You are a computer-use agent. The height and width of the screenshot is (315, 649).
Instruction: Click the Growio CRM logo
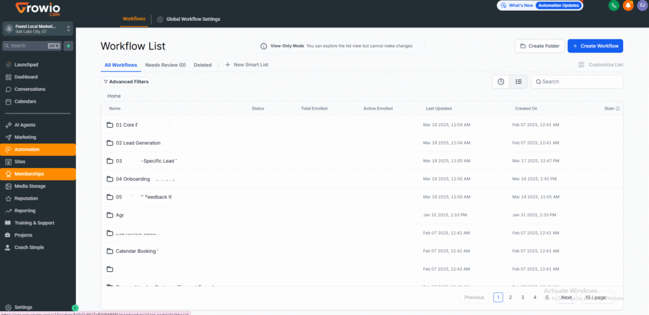(x=38, y=10)
